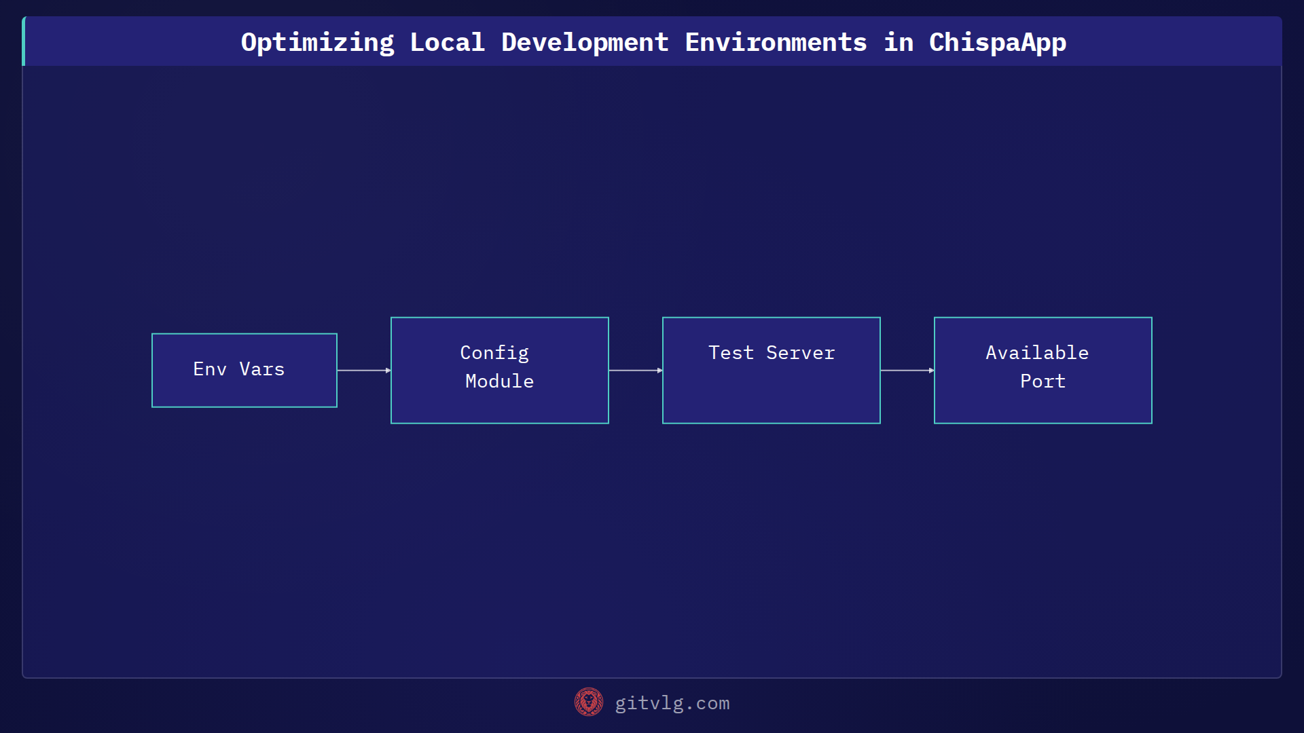Click the Test Server box
The height and width of the screenshot is (733, 1304).
pyautogui.click(x=772, y=370)
